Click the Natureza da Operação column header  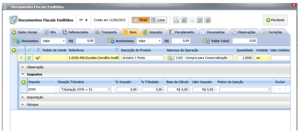click(x=200, y=50)
